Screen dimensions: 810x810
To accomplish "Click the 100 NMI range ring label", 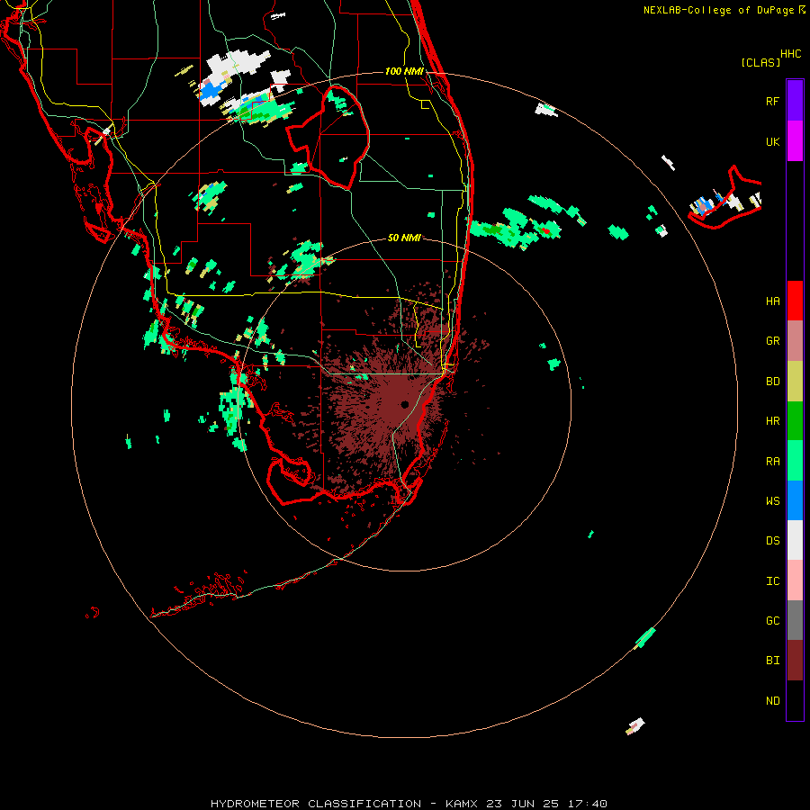I will click(x=404, y=71).
